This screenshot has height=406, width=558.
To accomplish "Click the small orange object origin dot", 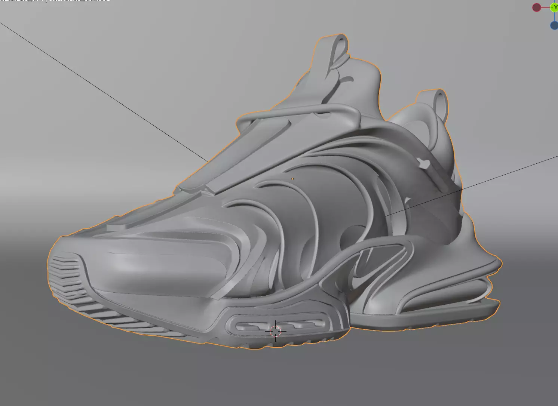I will coord(292,179).
